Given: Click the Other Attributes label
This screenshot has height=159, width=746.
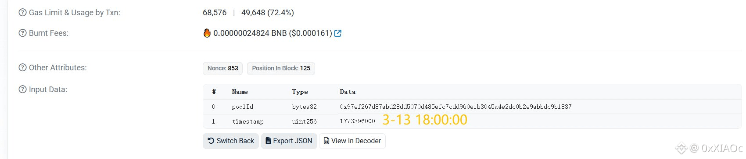Looking at the screenshot, I should pyautogui.click(x=58, y=68).
